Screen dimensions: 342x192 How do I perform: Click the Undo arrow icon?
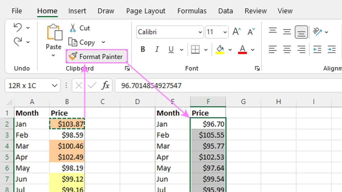point(18,28)
